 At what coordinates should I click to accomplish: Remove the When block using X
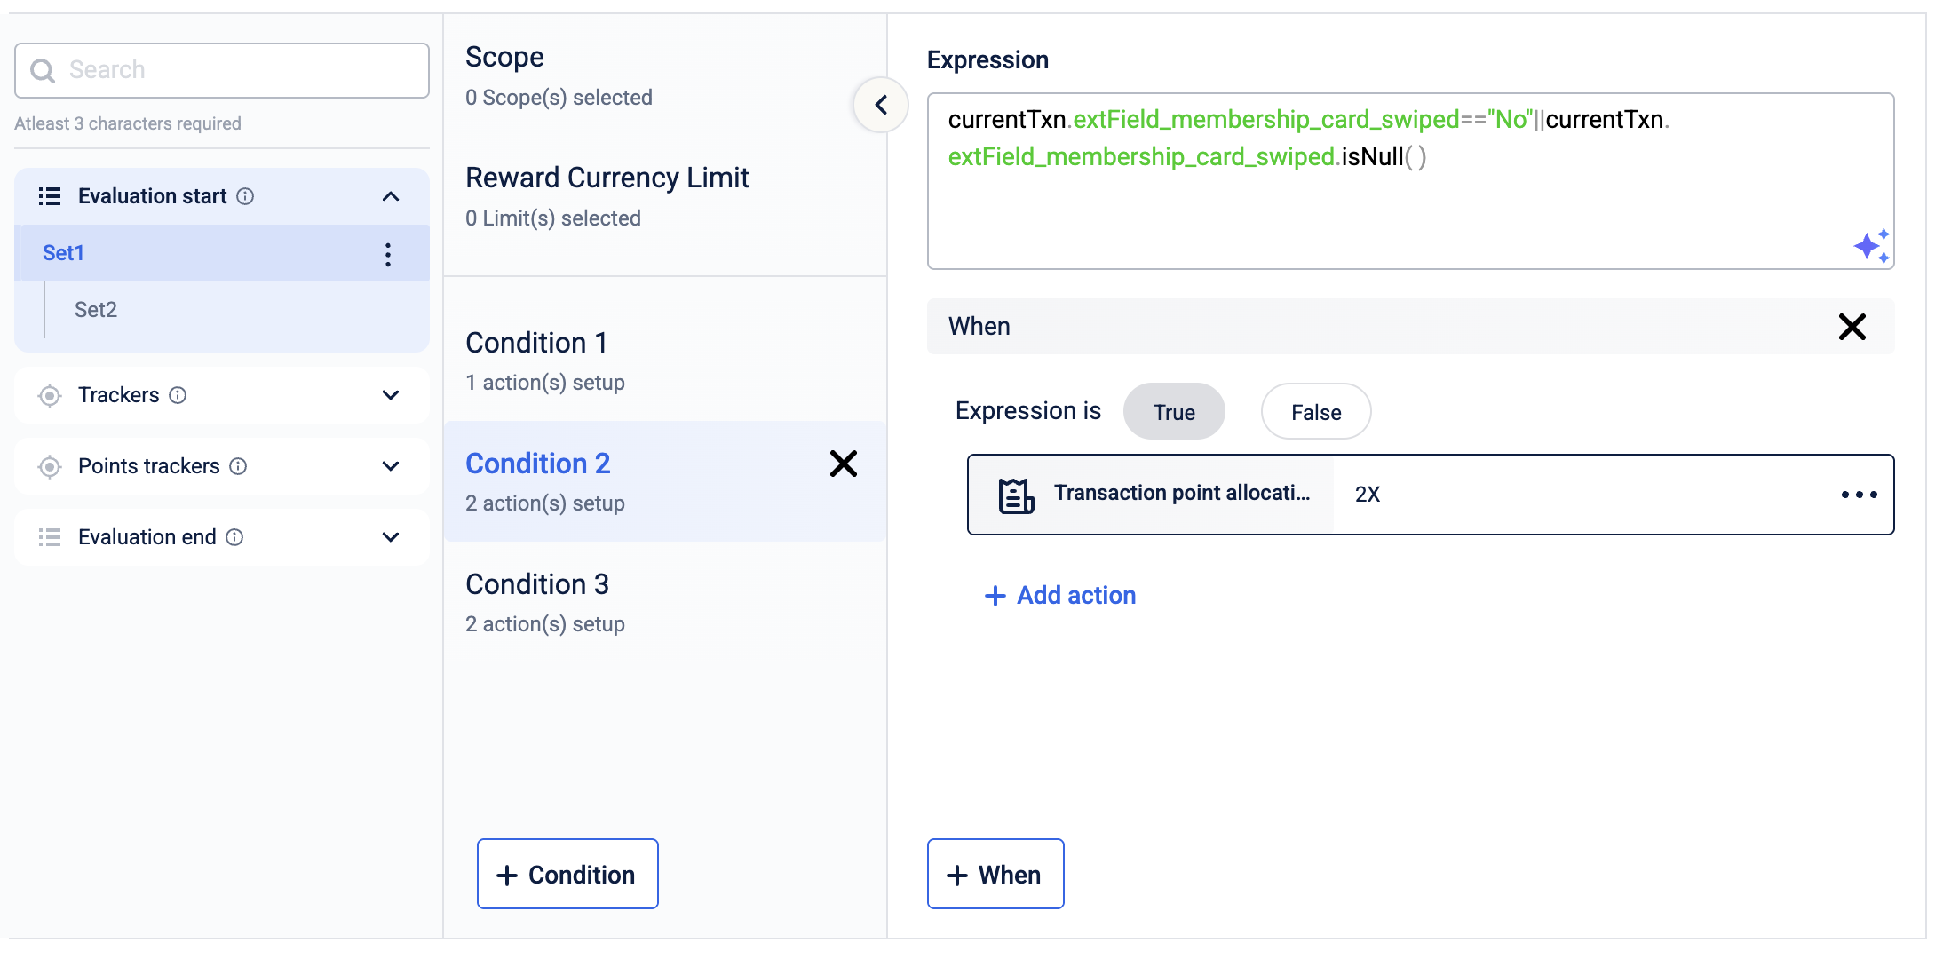click(x=1852, y=327)
